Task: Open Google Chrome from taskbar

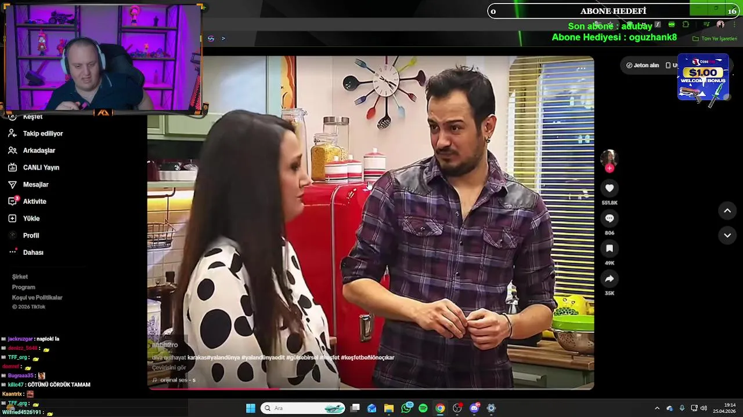Action: [440, 408]
